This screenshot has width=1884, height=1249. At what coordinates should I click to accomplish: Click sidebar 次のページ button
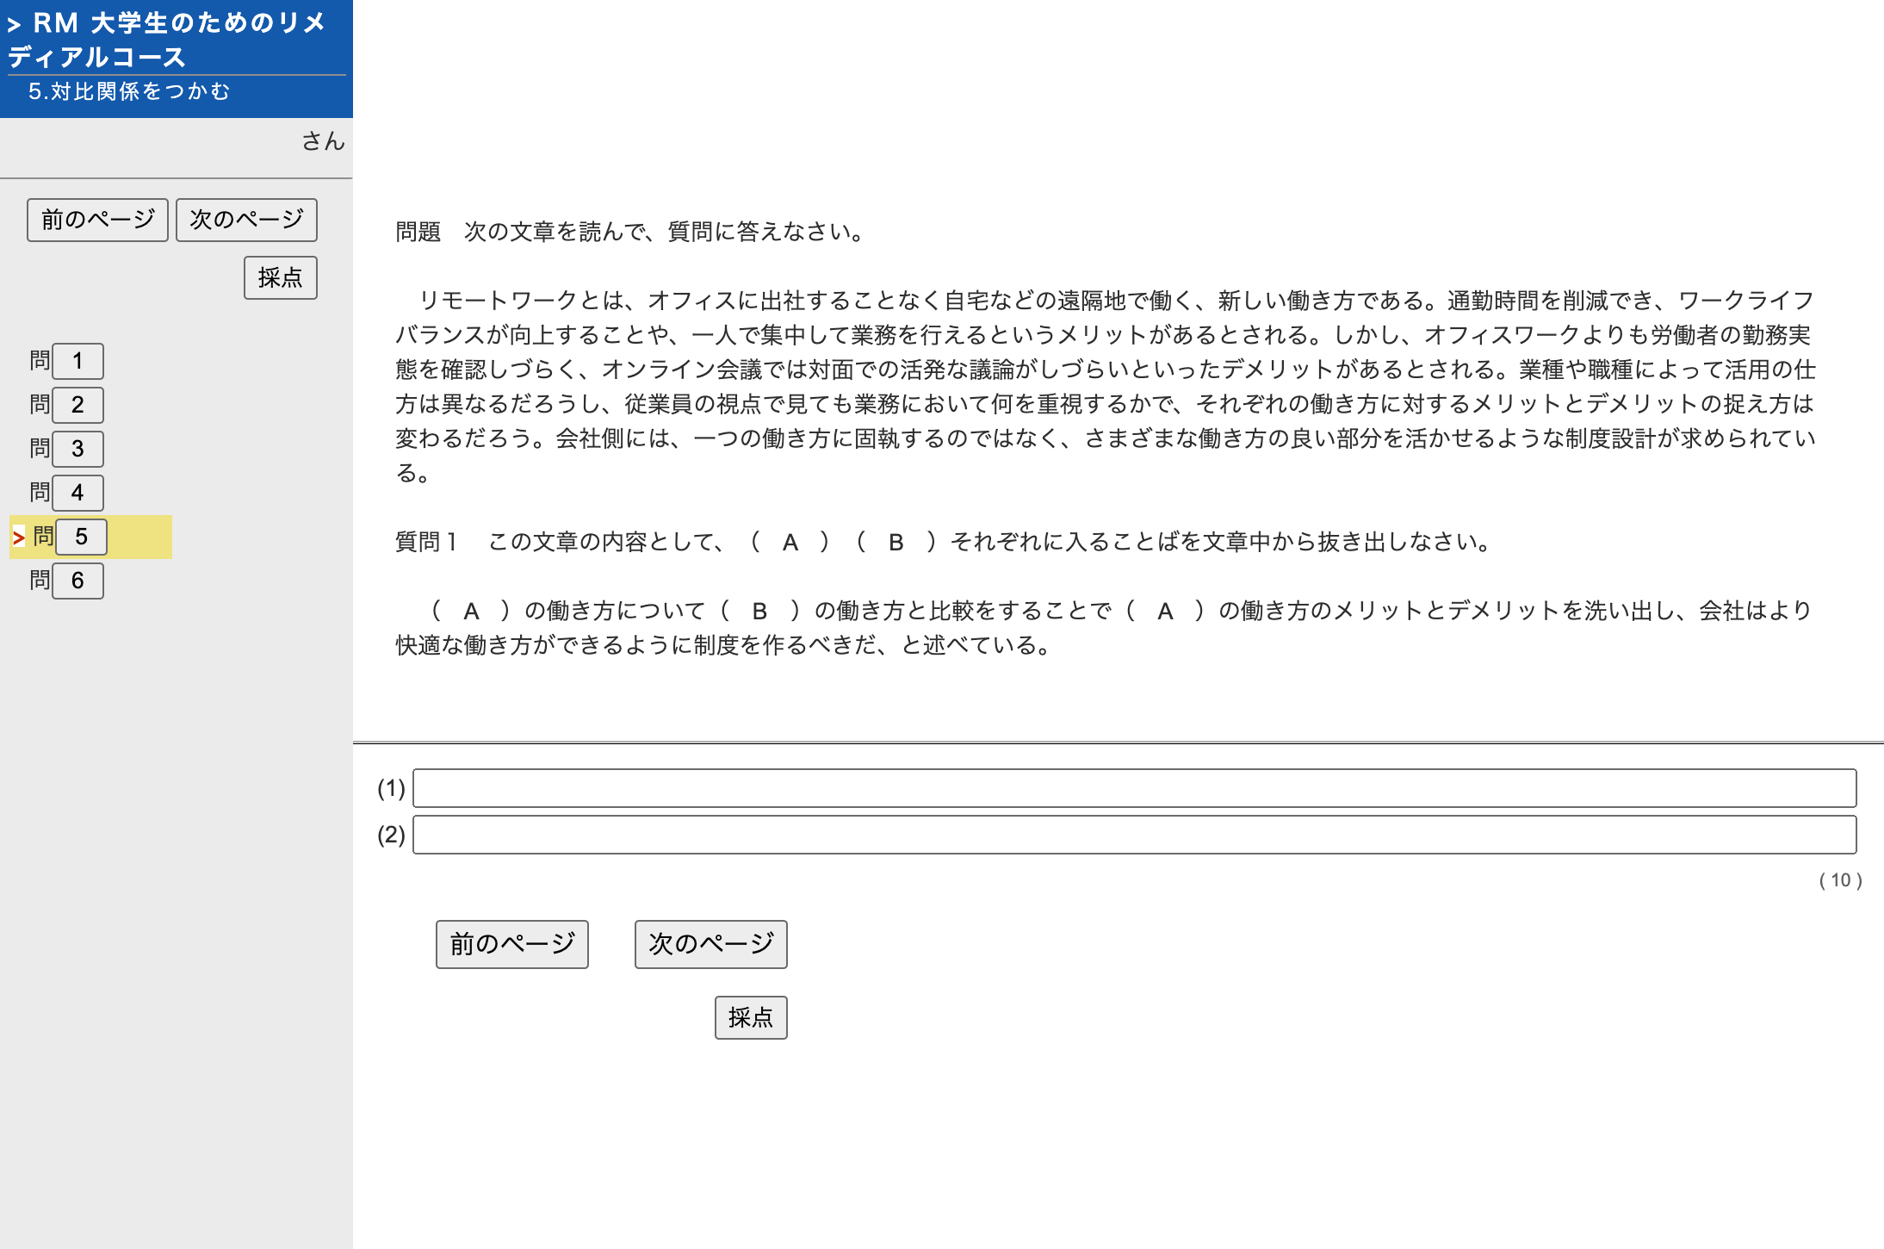click(246, 220)
